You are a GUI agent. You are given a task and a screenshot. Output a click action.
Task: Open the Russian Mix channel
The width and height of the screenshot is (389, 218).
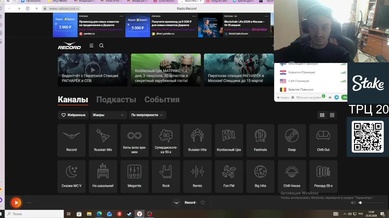(x=103, y=140)
